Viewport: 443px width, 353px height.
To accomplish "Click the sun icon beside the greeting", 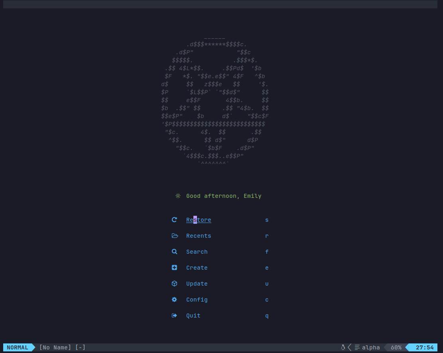I will (x=178, y=196).
